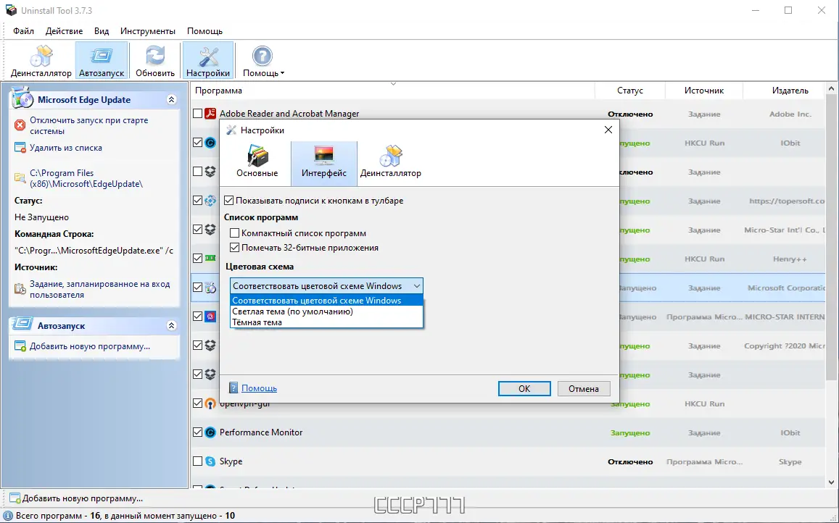Click Добавить новую программу in bottom bar
Screen dimensions: 839x523
pyautogui.click(x=83, y=498)
